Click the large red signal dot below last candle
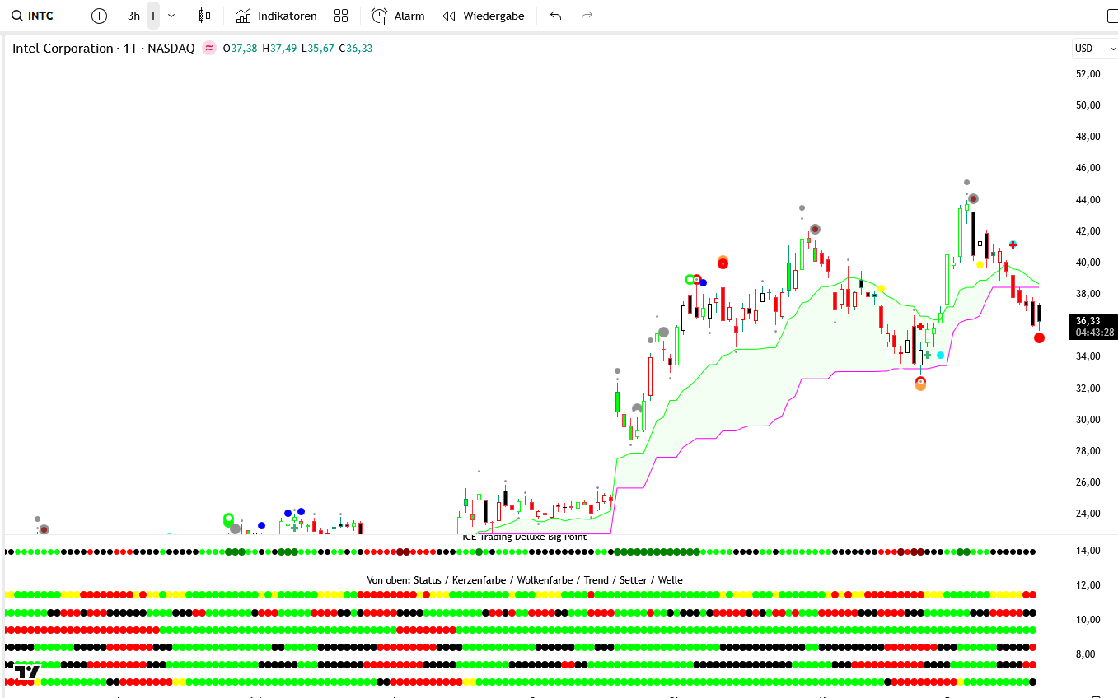 click(1039, 337)
